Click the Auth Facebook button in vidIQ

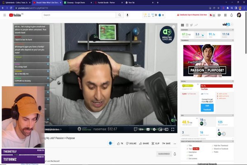207,108
